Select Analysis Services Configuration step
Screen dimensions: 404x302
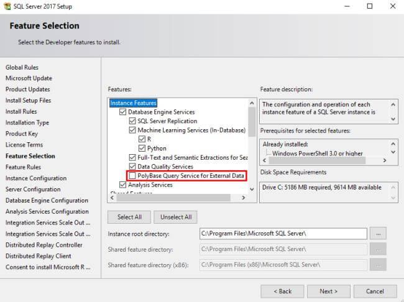click(x=47, y=211)
